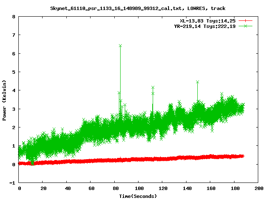Image resolution: width=267 pixels, height=200 pixels.
Task: Click the green spike peak near 112 seconds
Action: [153, 87]
